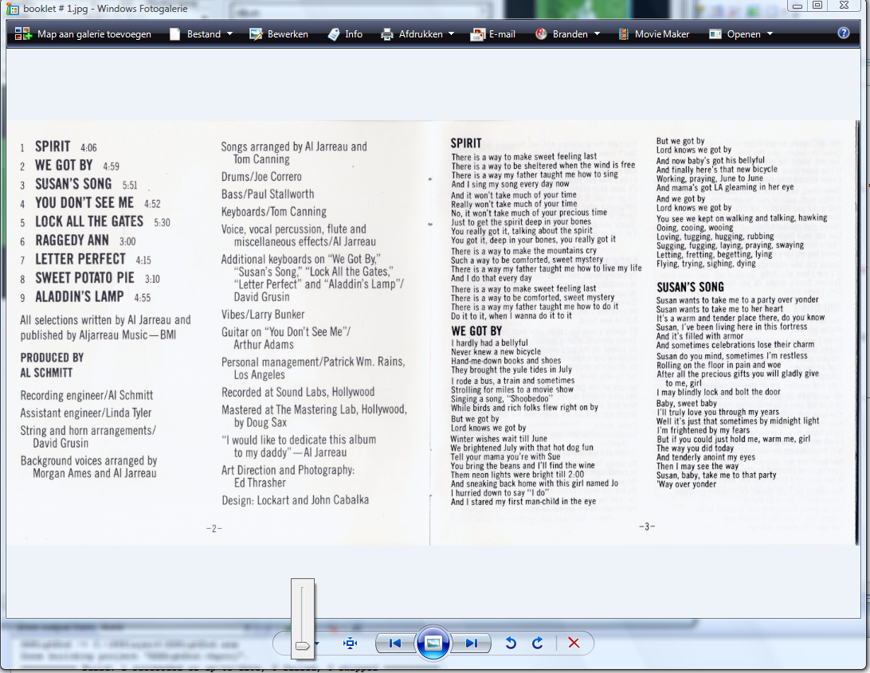Go to the previous photo

click(395, 643)
